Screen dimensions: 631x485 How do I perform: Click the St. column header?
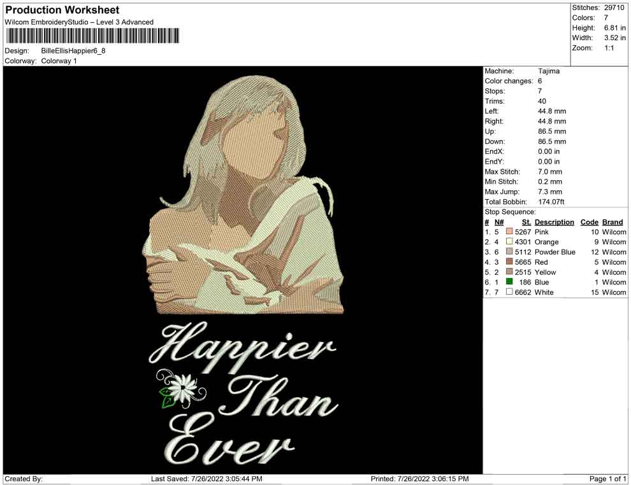pyautogui.click(x=526, y=222)
